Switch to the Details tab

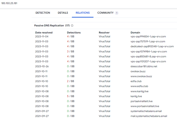click(x=63, y=13)
